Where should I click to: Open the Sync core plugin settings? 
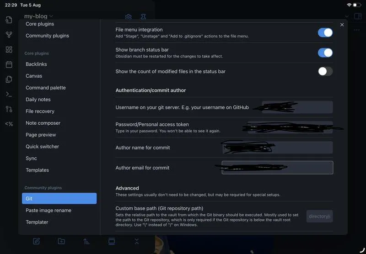31,158
